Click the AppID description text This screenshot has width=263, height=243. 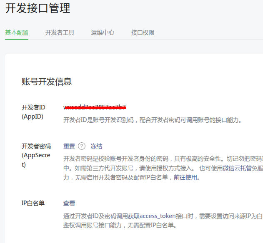point(152,120)
